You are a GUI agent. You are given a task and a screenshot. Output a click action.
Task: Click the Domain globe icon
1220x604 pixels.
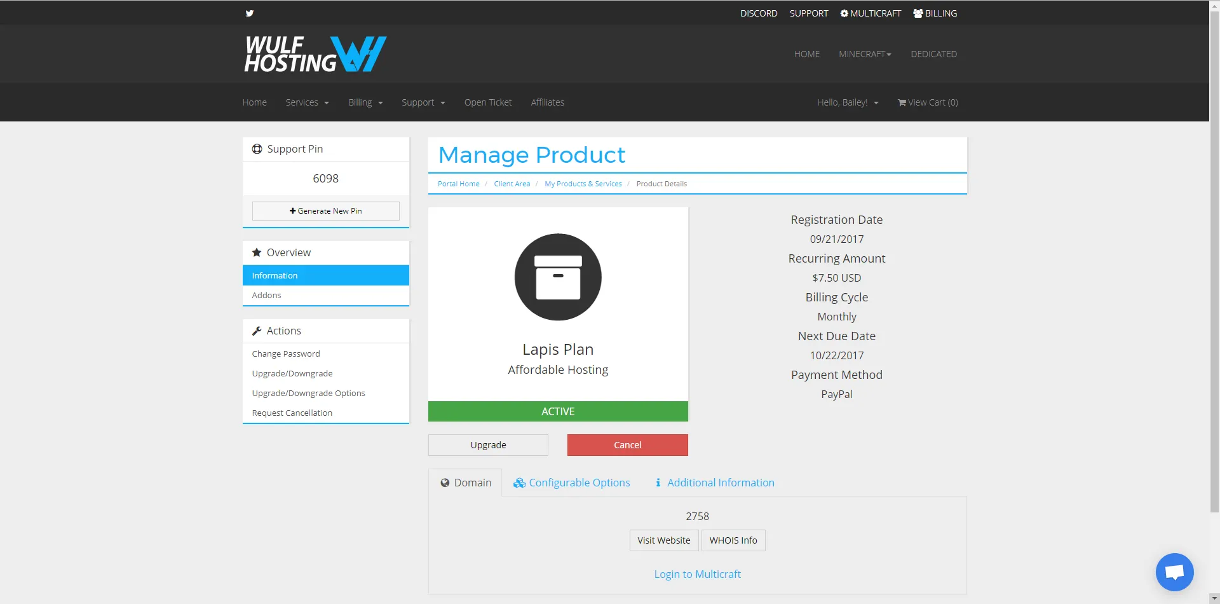(x=445, y=483)
